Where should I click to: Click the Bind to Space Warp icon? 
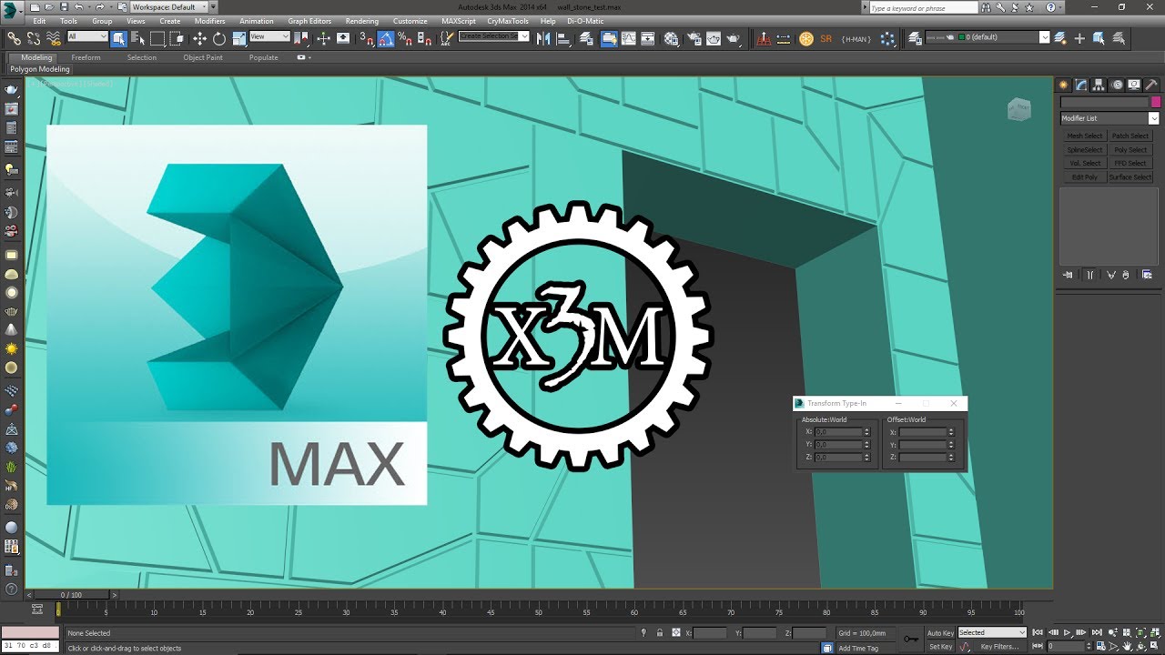tap(53, 38)
